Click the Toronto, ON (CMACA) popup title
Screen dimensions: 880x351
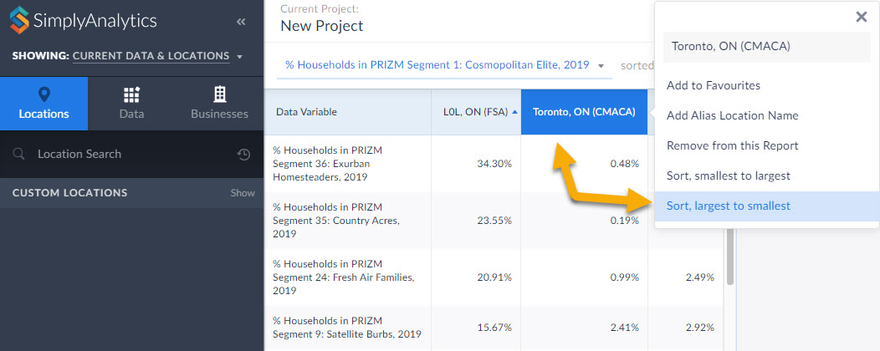coord(767,47)
